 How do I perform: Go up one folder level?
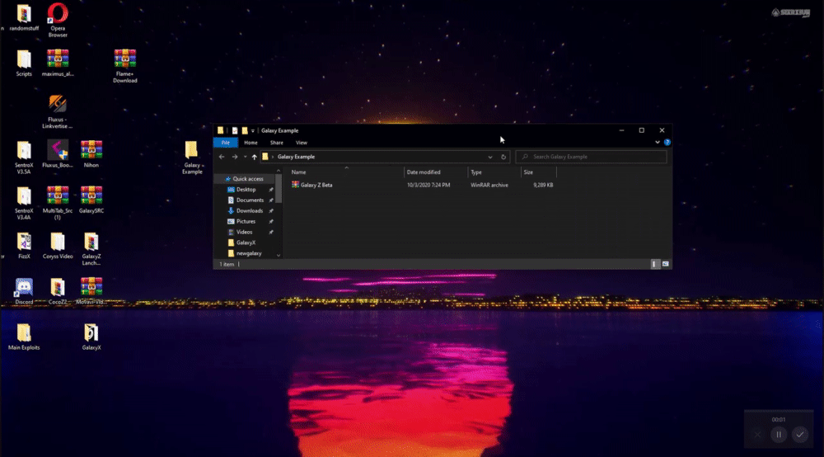pos(255,157)
